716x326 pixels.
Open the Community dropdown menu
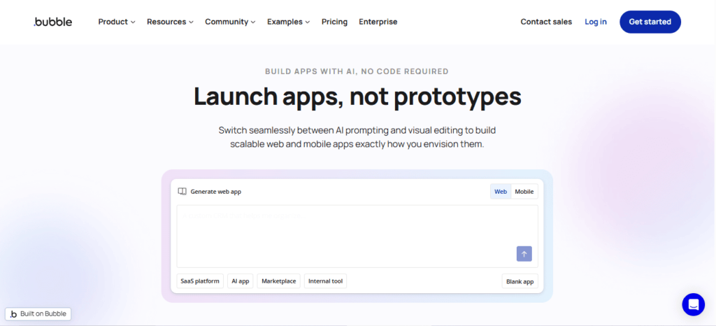(230, 22)
